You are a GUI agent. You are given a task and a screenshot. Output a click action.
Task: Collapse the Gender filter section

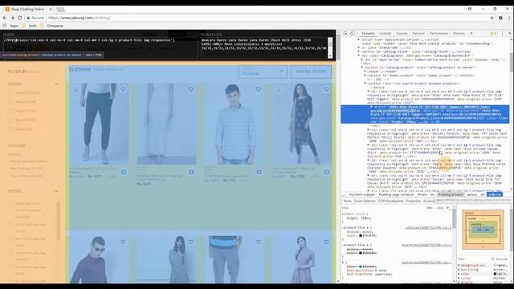(x=56, y=84)
